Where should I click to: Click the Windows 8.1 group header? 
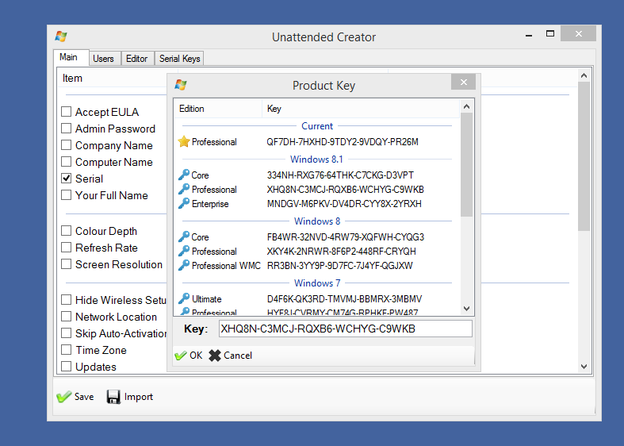316,160
